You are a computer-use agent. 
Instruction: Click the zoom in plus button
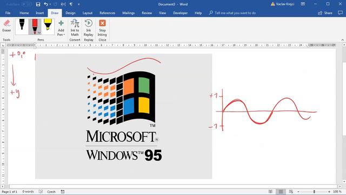coord(329,192)
